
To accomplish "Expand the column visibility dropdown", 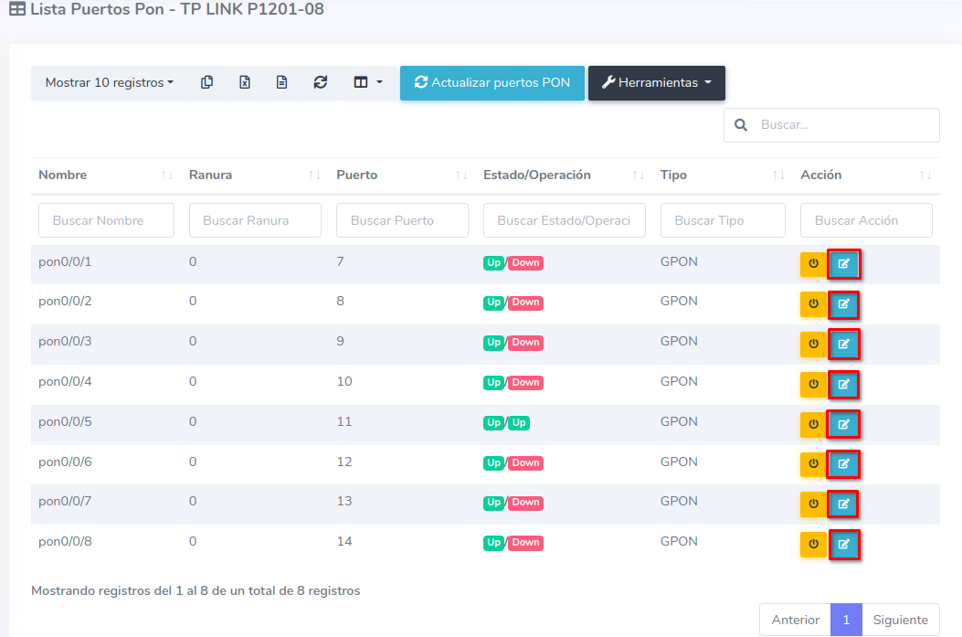I will coord(367,82).
